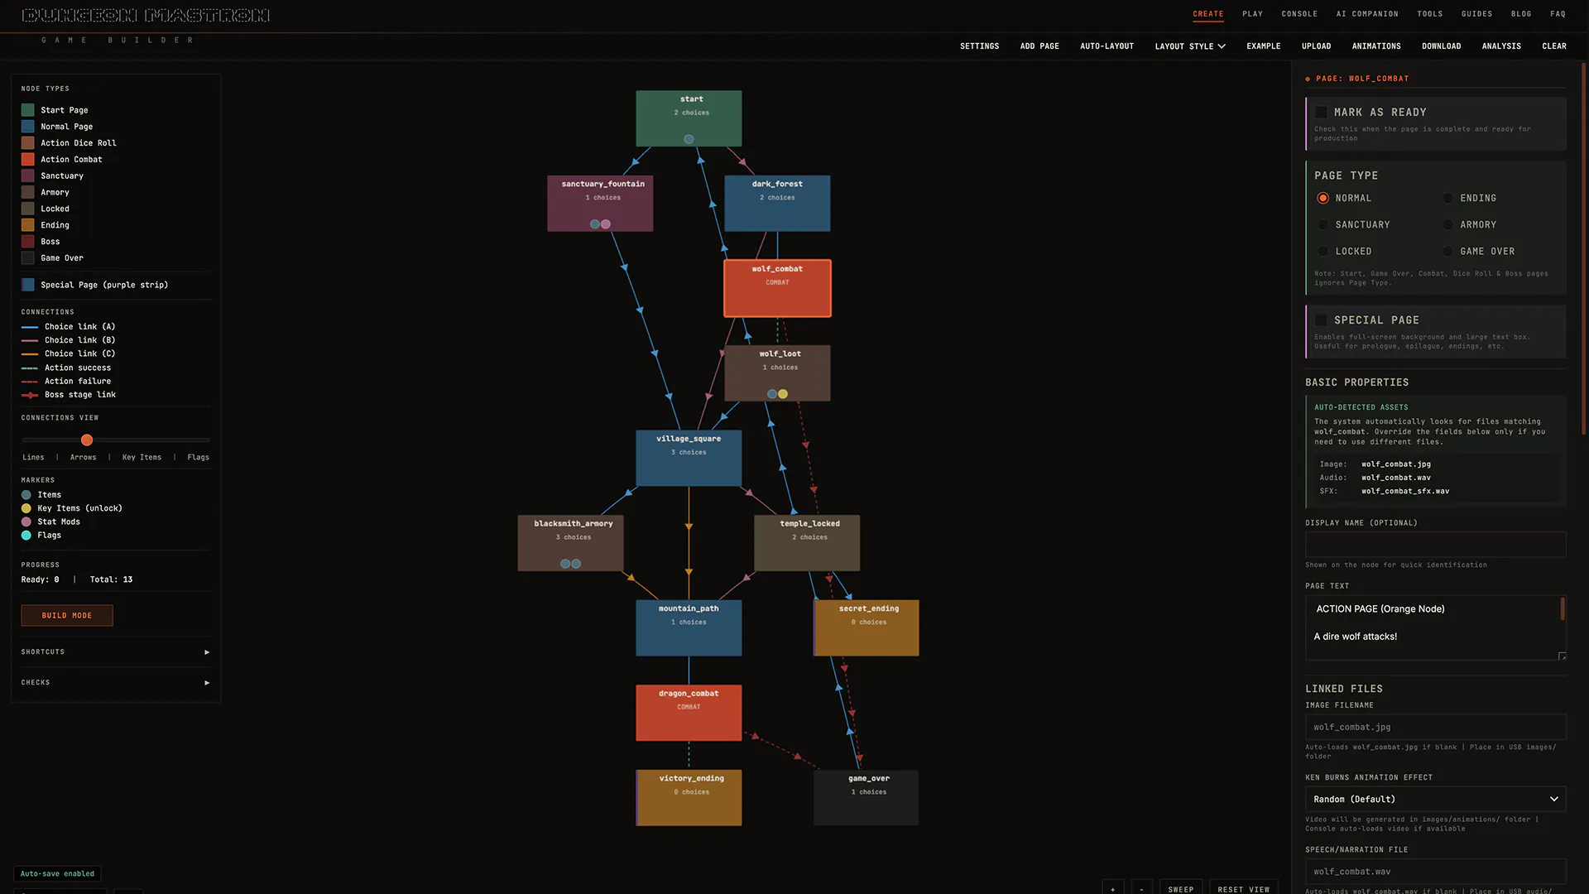The height and width of the screenshot is (894, 1589).
Task: Click the Action Combat red legend swatch
Action: click(x=28, y=159)
